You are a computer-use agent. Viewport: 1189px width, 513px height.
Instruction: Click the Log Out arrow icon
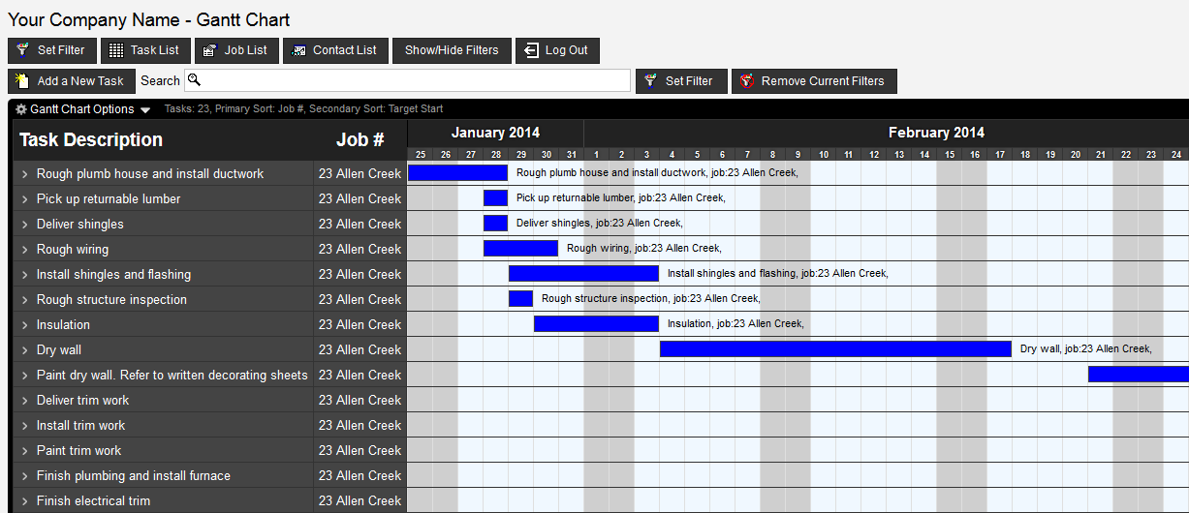(531, 50)
